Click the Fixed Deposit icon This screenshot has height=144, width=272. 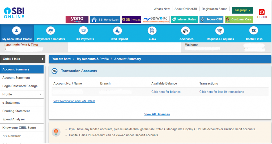coord(117,31)
